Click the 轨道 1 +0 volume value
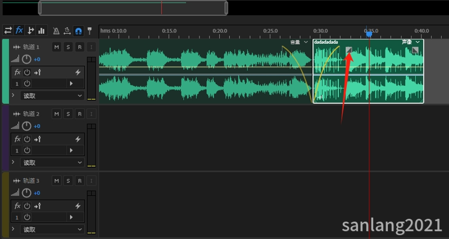449x239 pixels. pos(37,59)
